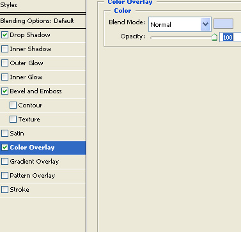Image resolution: width=241 pixels, height=232 pixels.
Task: Enable the Inner Shadow checkbox
Action: (x=4, y=49)
